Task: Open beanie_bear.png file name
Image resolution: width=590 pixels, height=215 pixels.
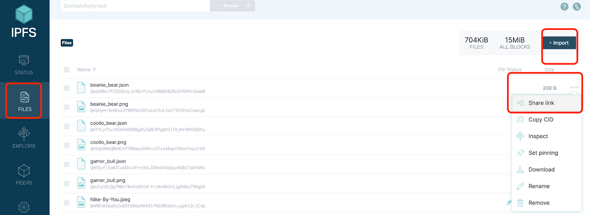Action: pos(109,104)
